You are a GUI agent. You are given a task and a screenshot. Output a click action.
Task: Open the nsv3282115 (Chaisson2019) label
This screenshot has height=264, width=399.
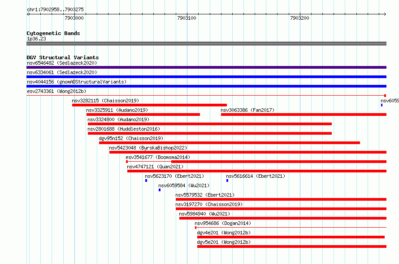105,101
